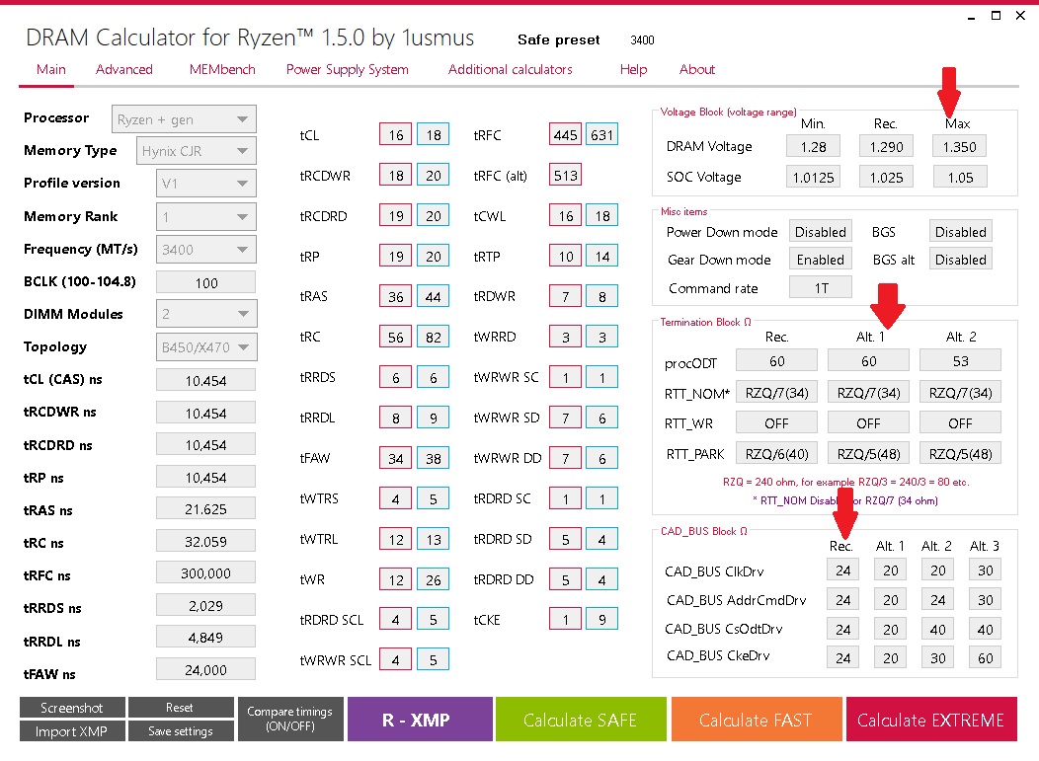Select the tRFC ns field showing 300,000
1039x761 pixels.
pyautogui.click(x=206, y=572)
